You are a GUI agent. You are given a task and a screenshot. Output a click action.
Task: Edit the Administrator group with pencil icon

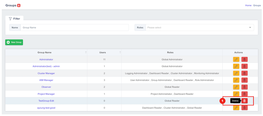236,59
